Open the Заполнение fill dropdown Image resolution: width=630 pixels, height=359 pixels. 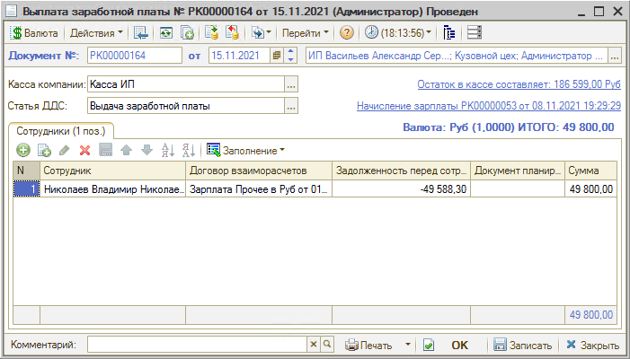click(x=245, y=150)
